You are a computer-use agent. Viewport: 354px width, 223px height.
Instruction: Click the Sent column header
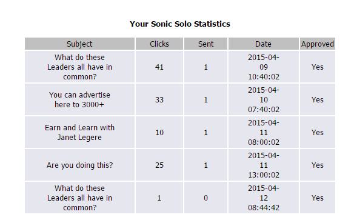click(205, 44)
